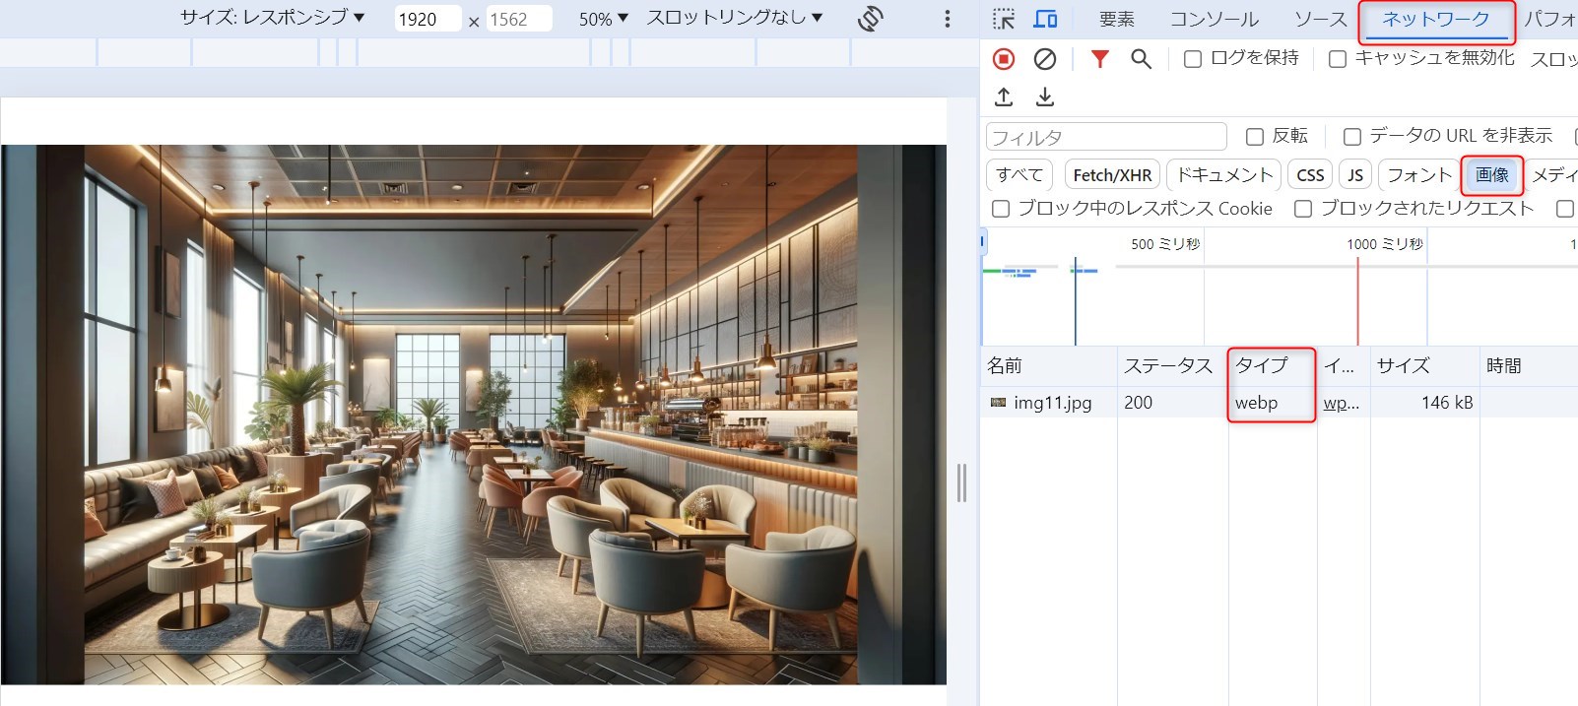Image resolution: width=1578 pixels, height=706 pixels.
Task: Activate the inspect element selector icon
Action: point(1004,19)
